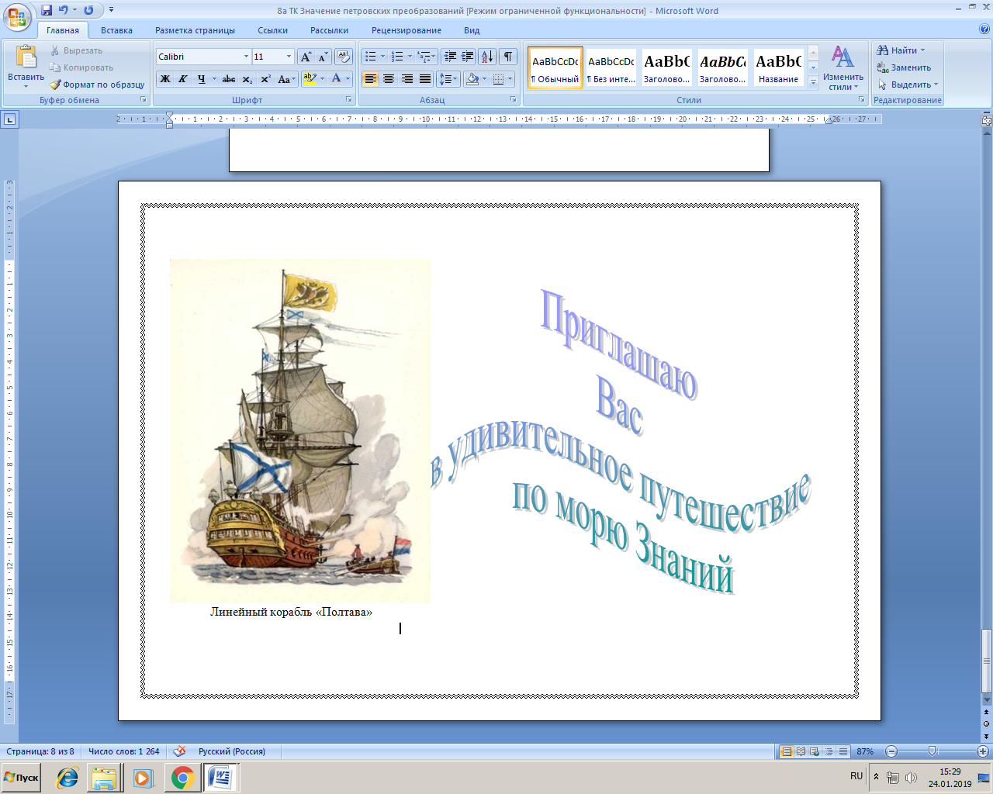Decrease paragraph indent
The image size is (993, 794).
(x=450, y=57)
